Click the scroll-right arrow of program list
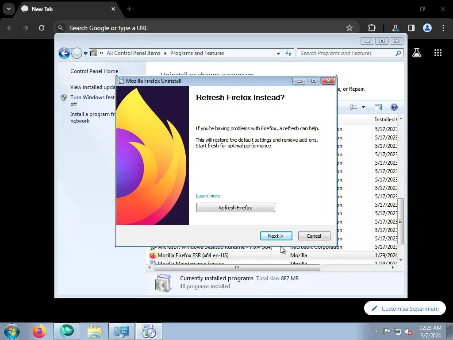453x340 pixels. pyautogui.click(x=393, y=267)
